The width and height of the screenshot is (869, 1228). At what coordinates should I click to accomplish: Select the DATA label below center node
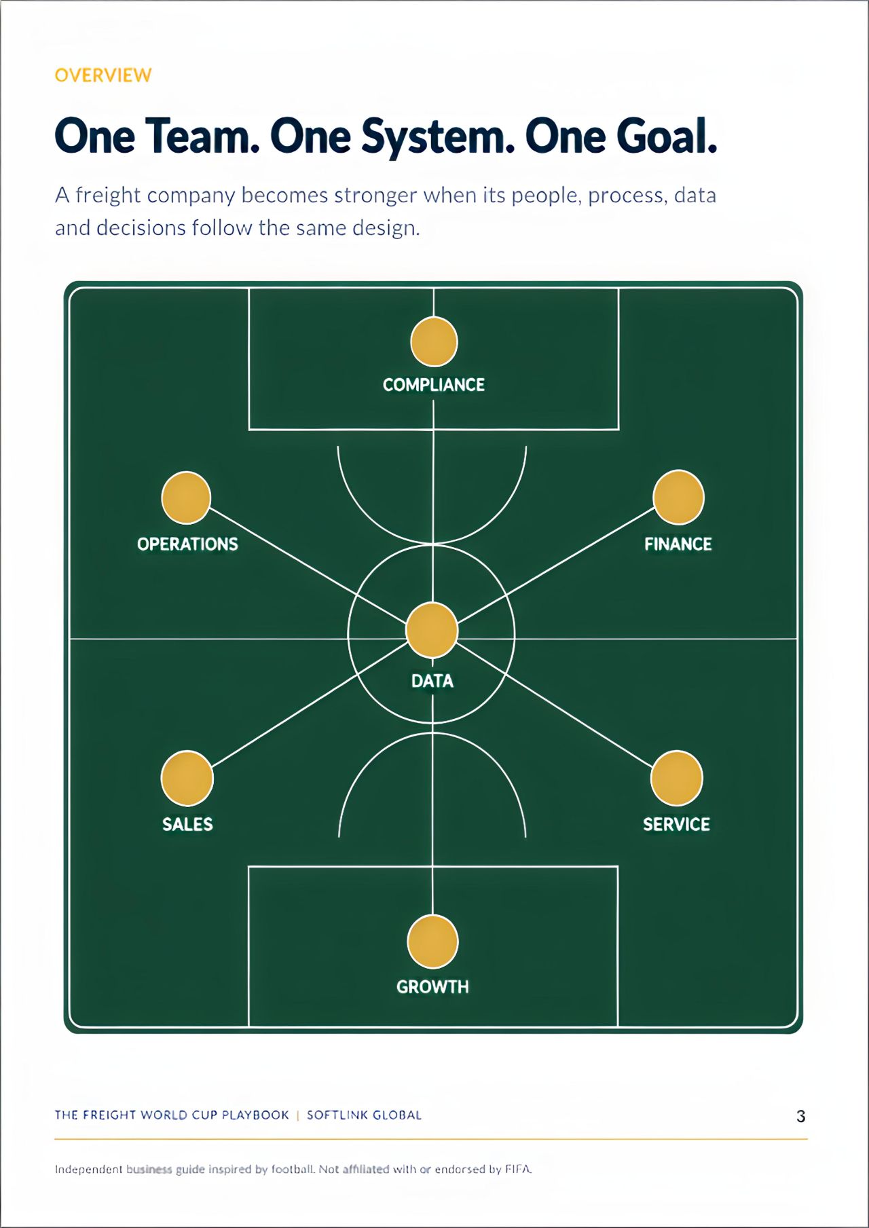pyautogui.click(x=432, y=681)
